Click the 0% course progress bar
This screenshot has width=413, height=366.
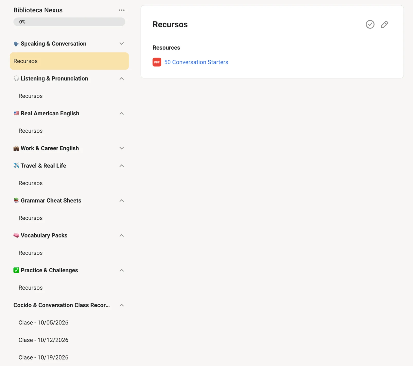click(69, 22)
